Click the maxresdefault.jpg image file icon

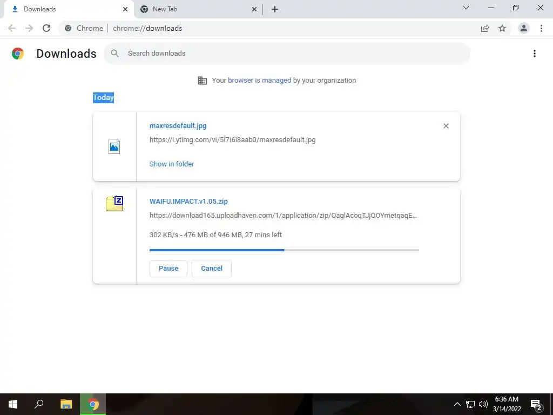[x=114, y=146]
